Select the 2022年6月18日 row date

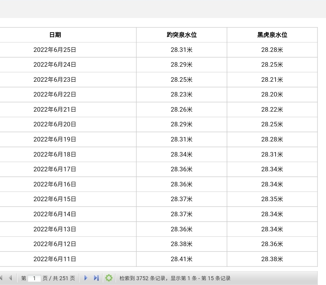(x=55, y=154)
